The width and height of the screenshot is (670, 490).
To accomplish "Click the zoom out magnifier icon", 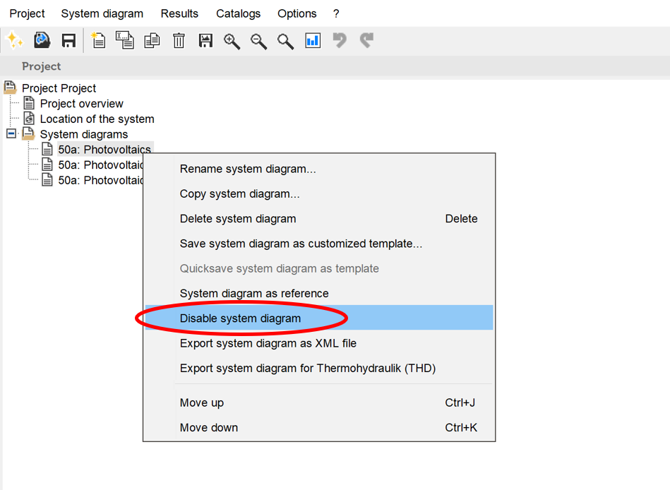I will coord(258,40).
